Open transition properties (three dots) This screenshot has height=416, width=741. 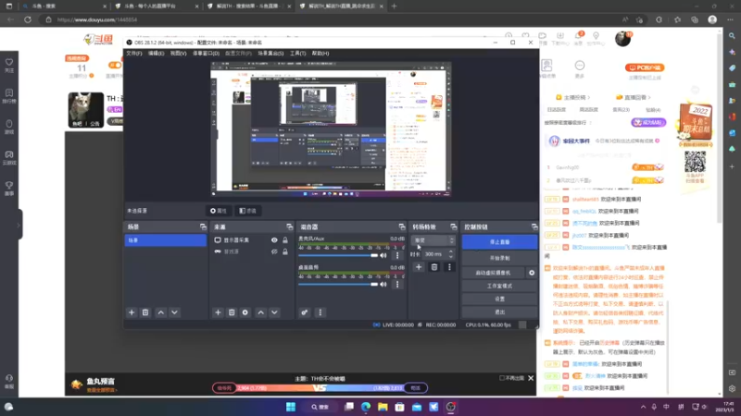(449, 267)
